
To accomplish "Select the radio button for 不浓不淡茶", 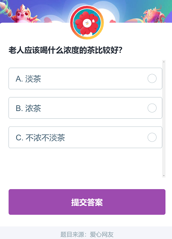I will tap(152, 137).
